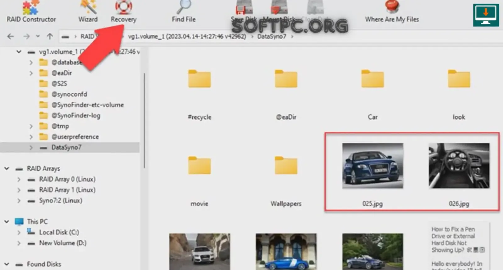503x270 pixels.
Task: Open the #recycle folder
Action: [200, 95]
